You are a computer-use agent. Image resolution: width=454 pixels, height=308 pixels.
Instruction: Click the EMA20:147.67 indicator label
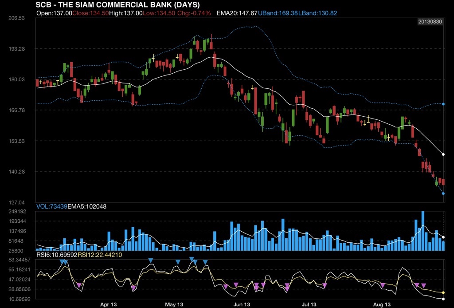(237, 13)
